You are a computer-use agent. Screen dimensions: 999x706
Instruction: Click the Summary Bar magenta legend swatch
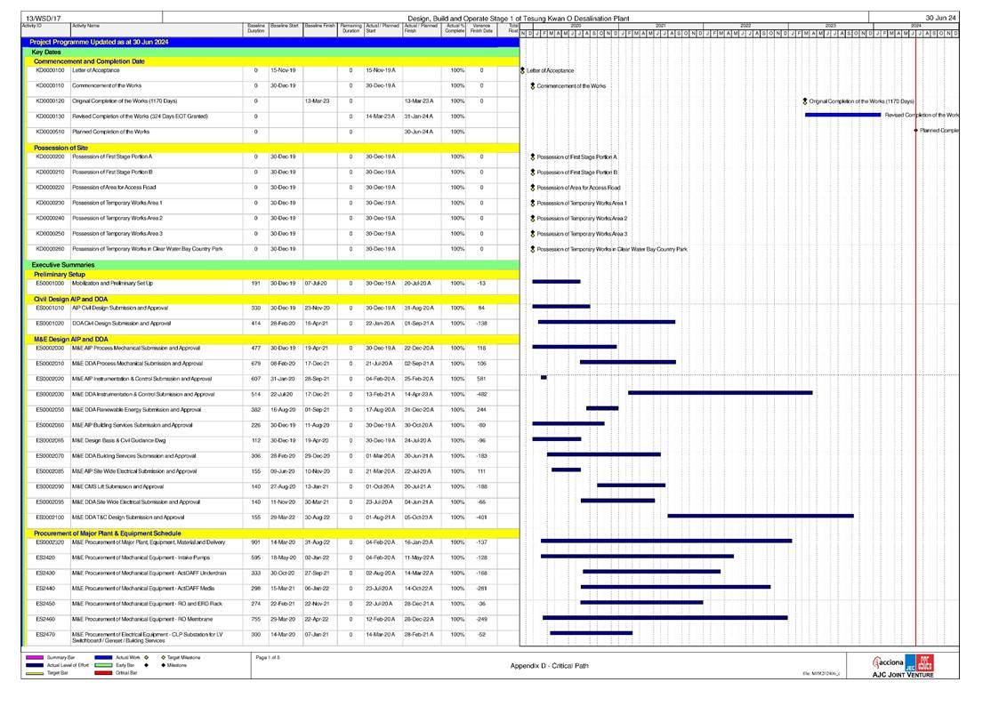click(x=36, y=658)
